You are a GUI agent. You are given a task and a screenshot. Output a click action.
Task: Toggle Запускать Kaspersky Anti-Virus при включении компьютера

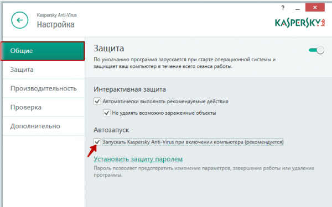click(97, 142)
